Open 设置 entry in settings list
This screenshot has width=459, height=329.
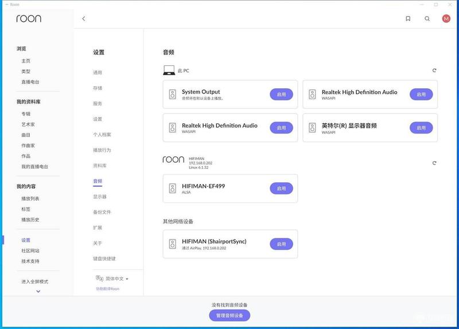(x=98, y=119)
